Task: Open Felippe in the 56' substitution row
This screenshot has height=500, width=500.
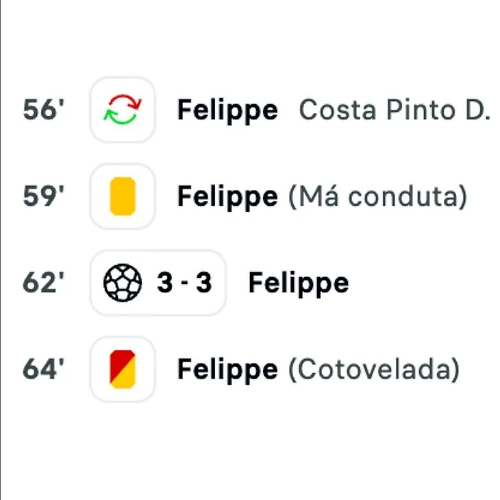Action: (x=227, y=110)
